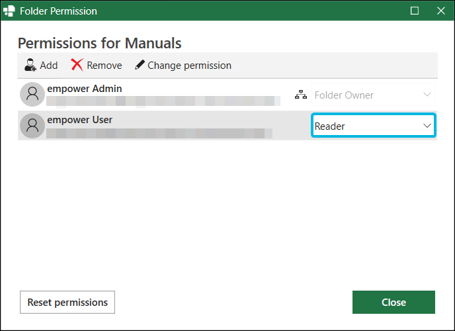Click the inheritance hierarchy icon

click(301, 95)
